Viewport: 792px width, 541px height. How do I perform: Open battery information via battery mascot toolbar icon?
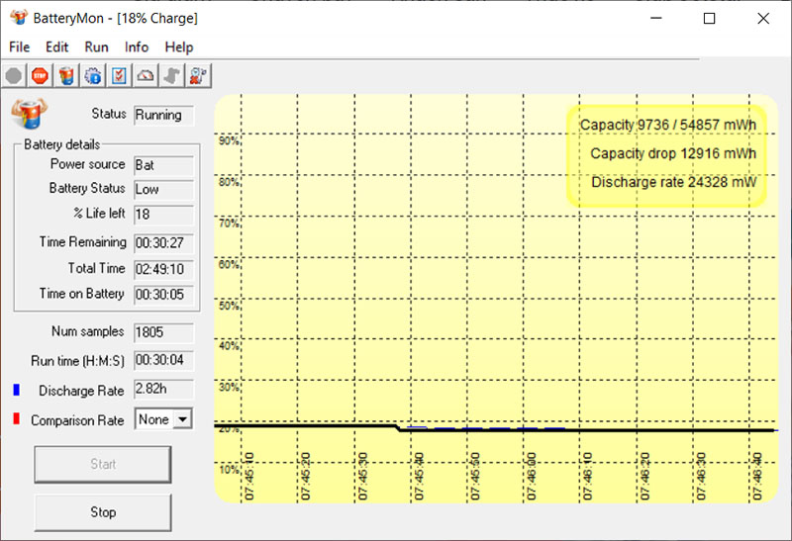click(66, 76)
